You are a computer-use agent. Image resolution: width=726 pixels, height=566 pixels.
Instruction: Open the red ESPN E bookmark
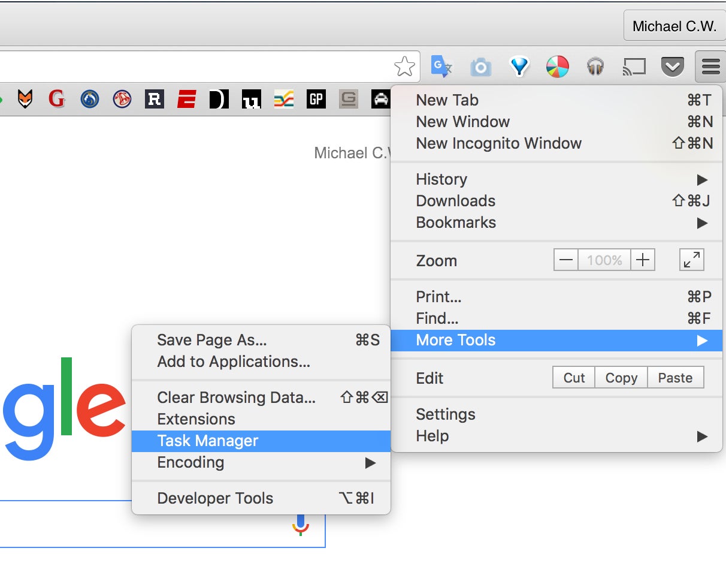tap(187, 99)
